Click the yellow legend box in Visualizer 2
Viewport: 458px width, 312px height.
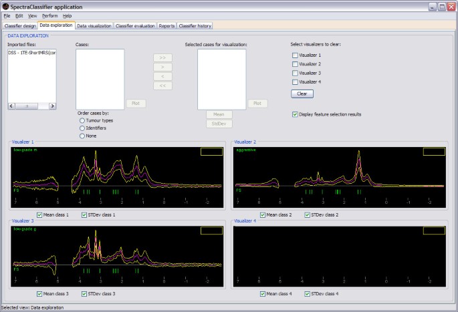point(434,152)
